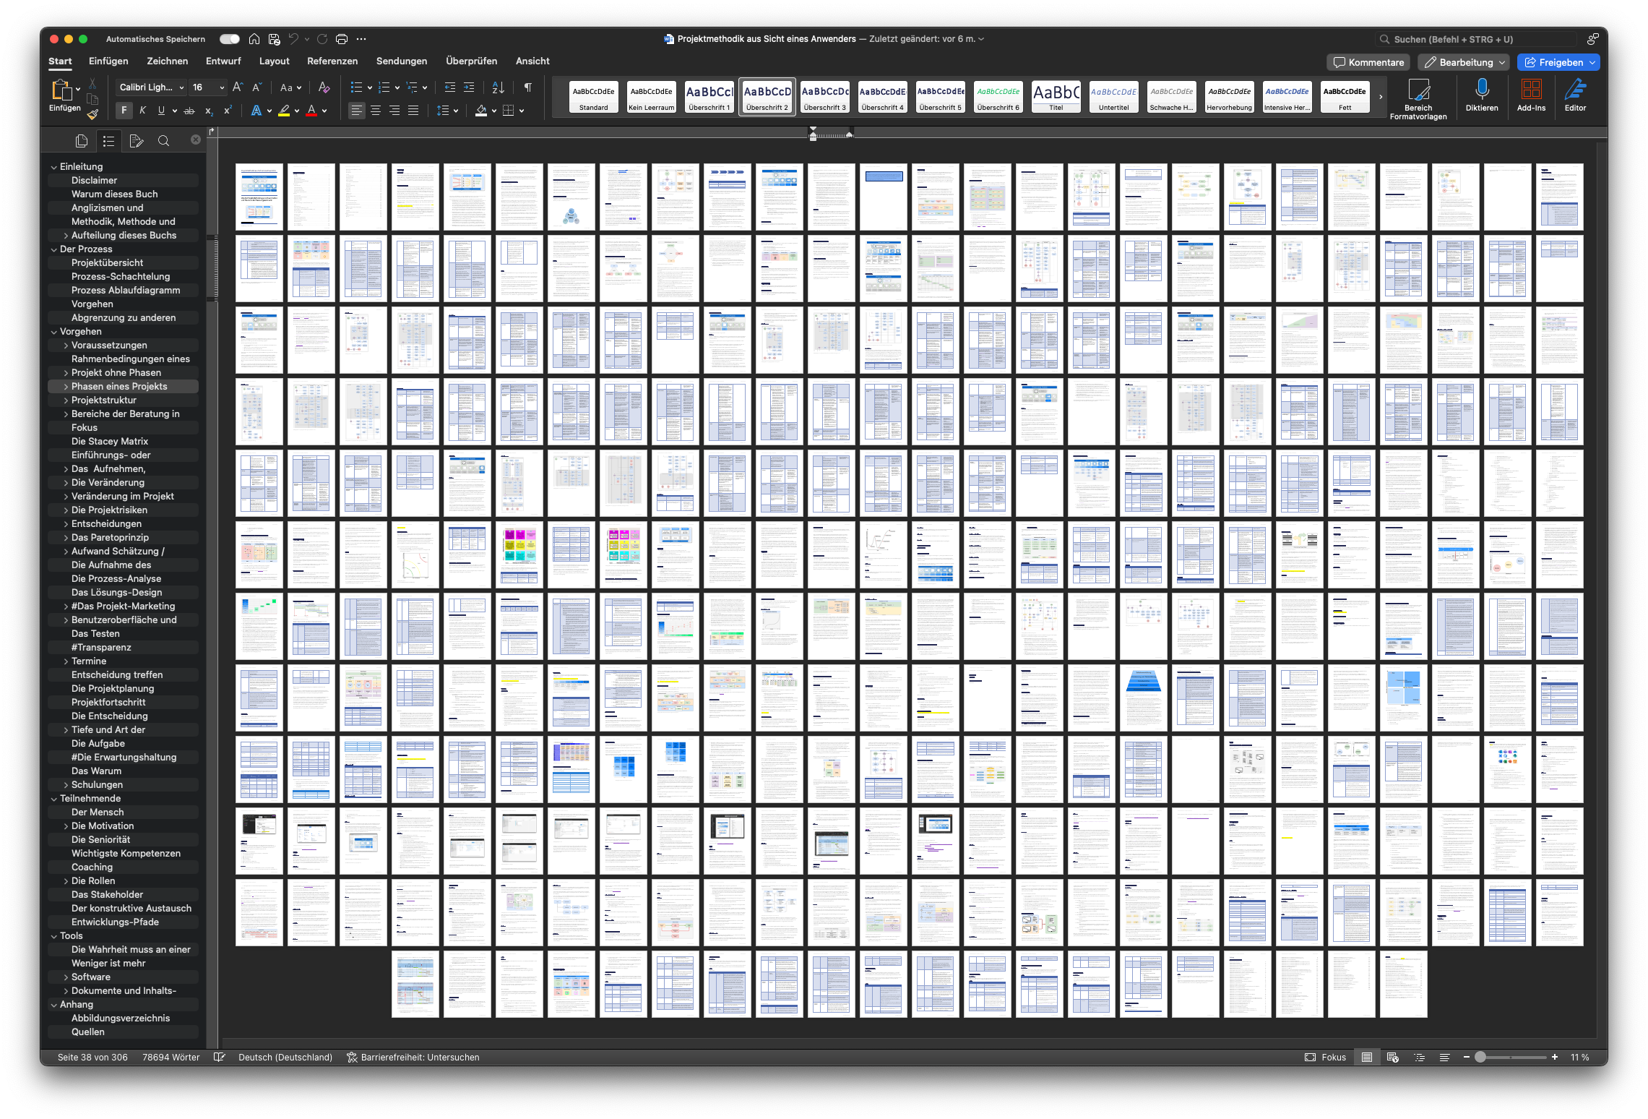Open Add-Ins grid icon
The image size is (1648, 1119).
tap(1531, 90)
